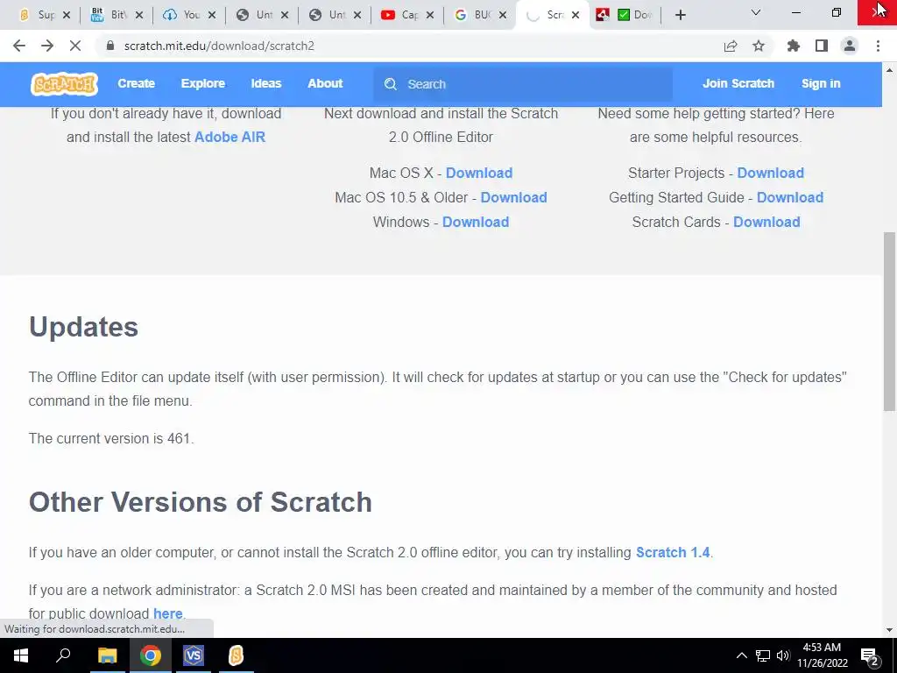Open the Extensions puzzle icon
Viewport: 897px width, 673px height.
794,46
